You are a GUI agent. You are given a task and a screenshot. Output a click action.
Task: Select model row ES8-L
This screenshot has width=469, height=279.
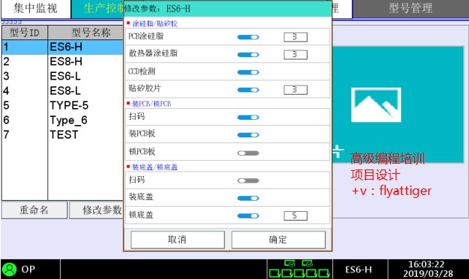(x=62, y=91)
